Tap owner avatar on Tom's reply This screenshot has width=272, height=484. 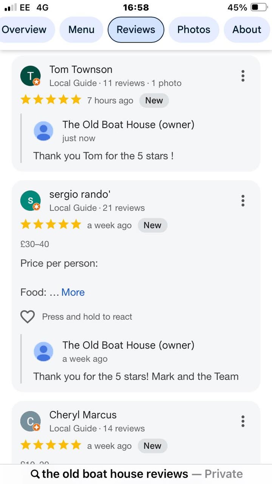click(x=44, y=131)
